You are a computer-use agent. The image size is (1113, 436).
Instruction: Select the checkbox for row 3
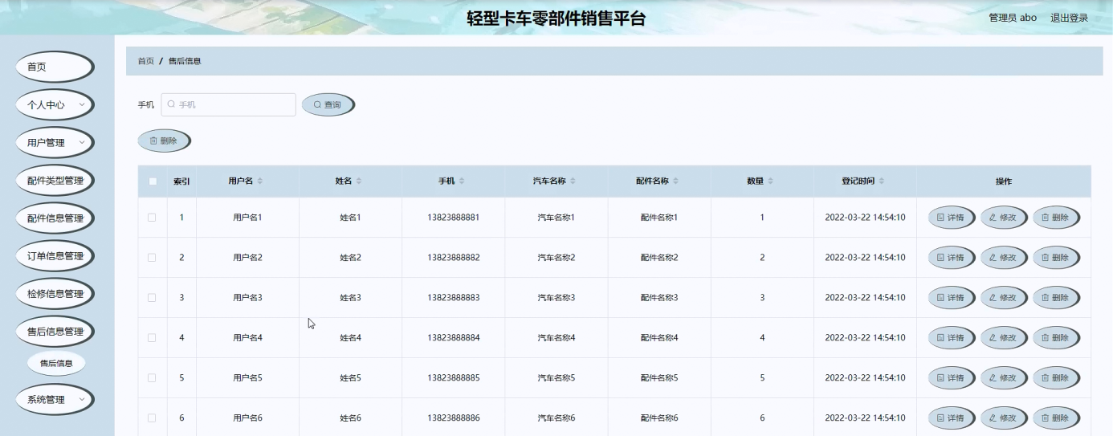coord(152,298)
